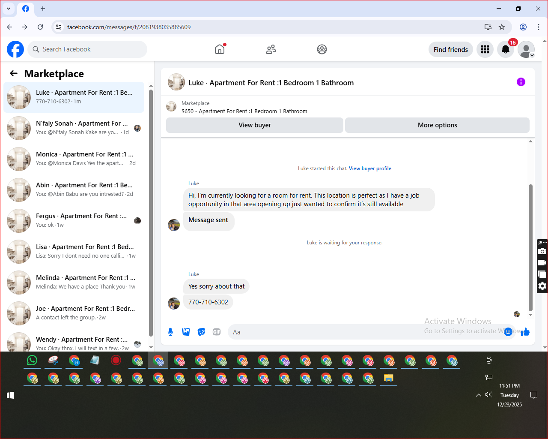Open the overlay settings gear icon
The image size is (548, 439).
[542, 286]
